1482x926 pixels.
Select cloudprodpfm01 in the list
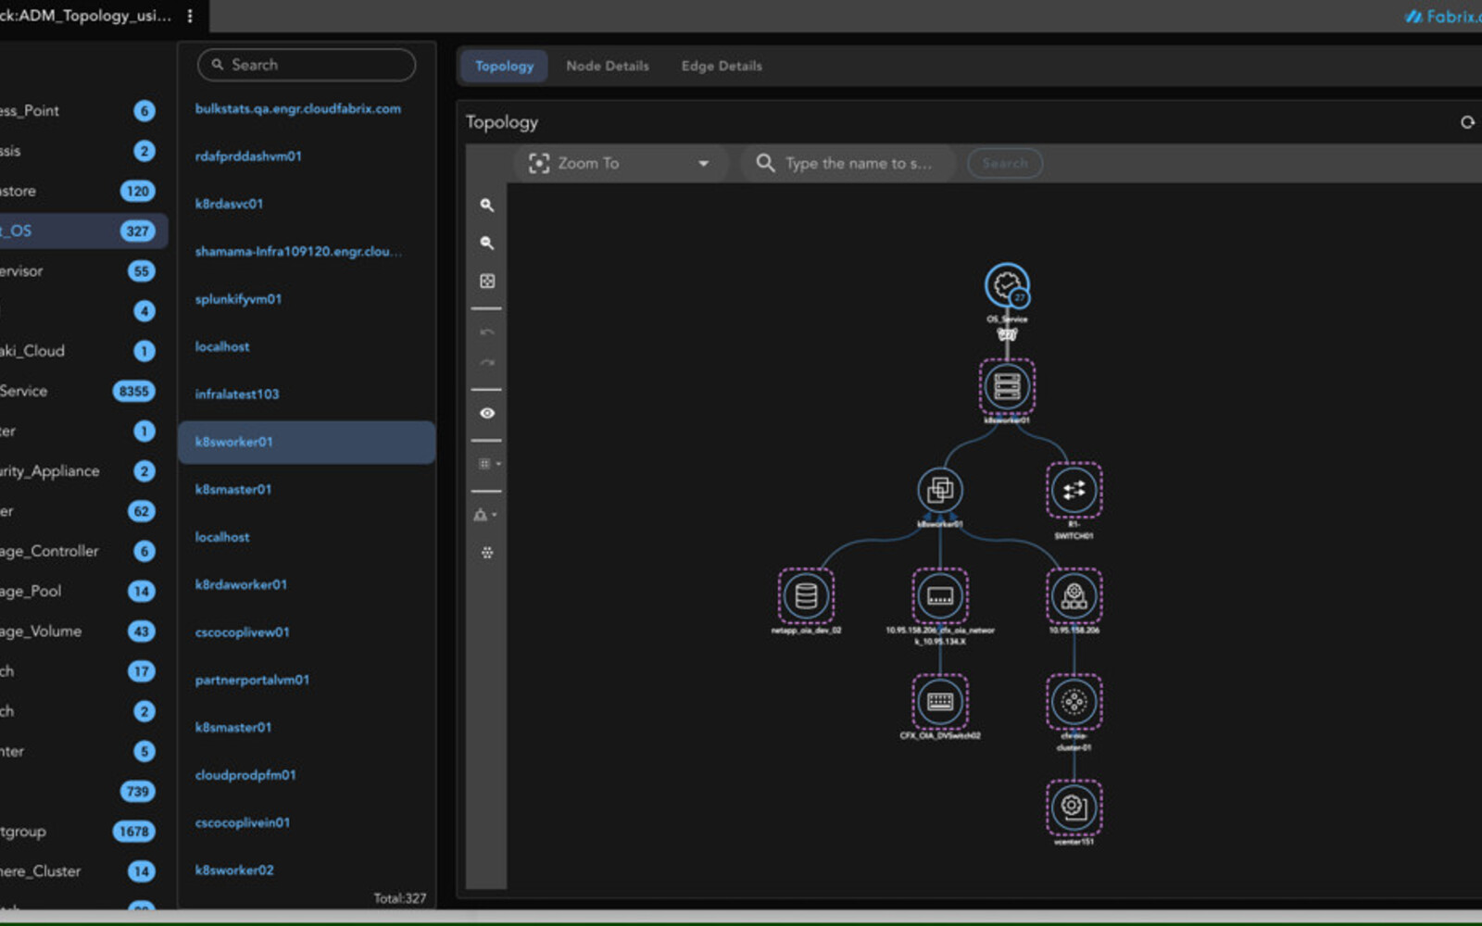pos(245,775)
